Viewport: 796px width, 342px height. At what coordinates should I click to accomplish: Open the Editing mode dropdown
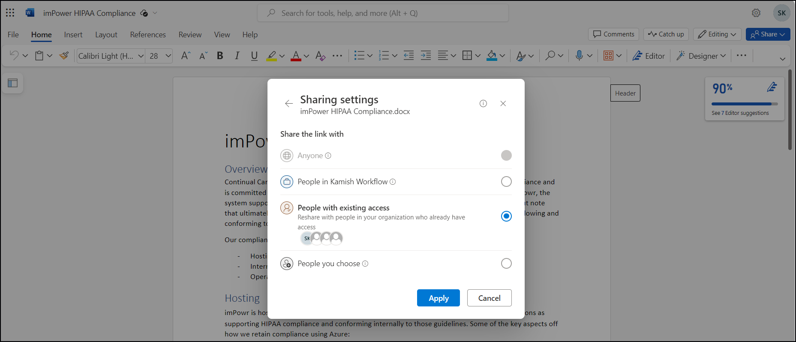(717, 34)
